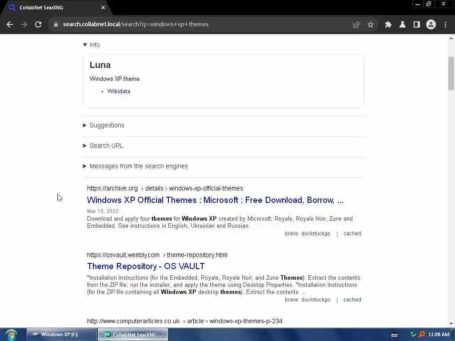Open the Chrome three-dot menu
The height and width of the screenshot is (341, 455).
[445, 25]
